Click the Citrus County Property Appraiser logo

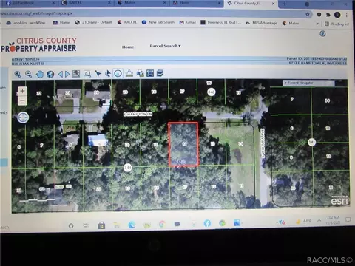click(39, 44)
